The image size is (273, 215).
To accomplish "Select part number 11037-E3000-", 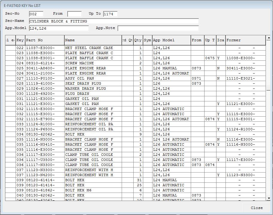I will [x=45, y=48].
